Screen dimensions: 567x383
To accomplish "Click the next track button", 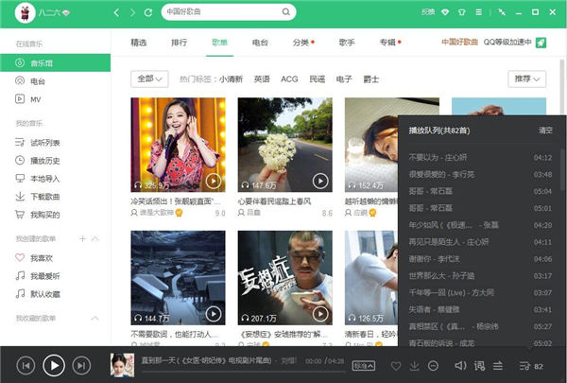I will click(81, 366).
